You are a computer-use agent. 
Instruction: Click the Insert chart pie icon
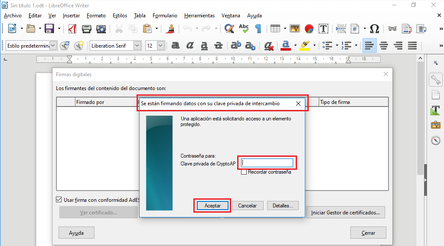[x=309, y=29]
